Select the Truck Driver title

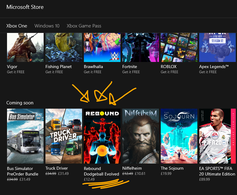click(x=56, y=168)
